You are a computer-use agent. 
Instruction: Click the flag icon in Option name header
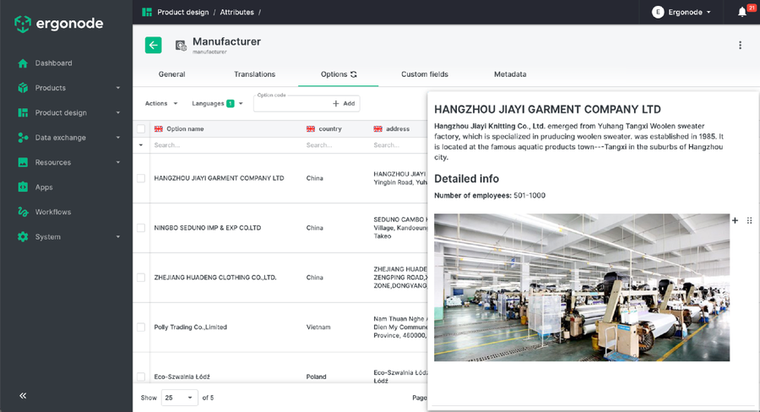pos(159,129)
